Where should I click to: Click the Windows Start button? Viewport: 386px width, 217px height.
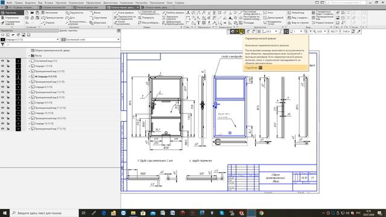[5, 213]
